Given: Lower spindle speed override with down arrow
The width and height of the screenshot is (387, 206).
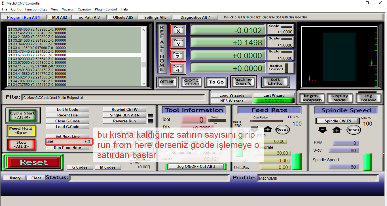Looking at the screenshot, I should pos(322,129).
